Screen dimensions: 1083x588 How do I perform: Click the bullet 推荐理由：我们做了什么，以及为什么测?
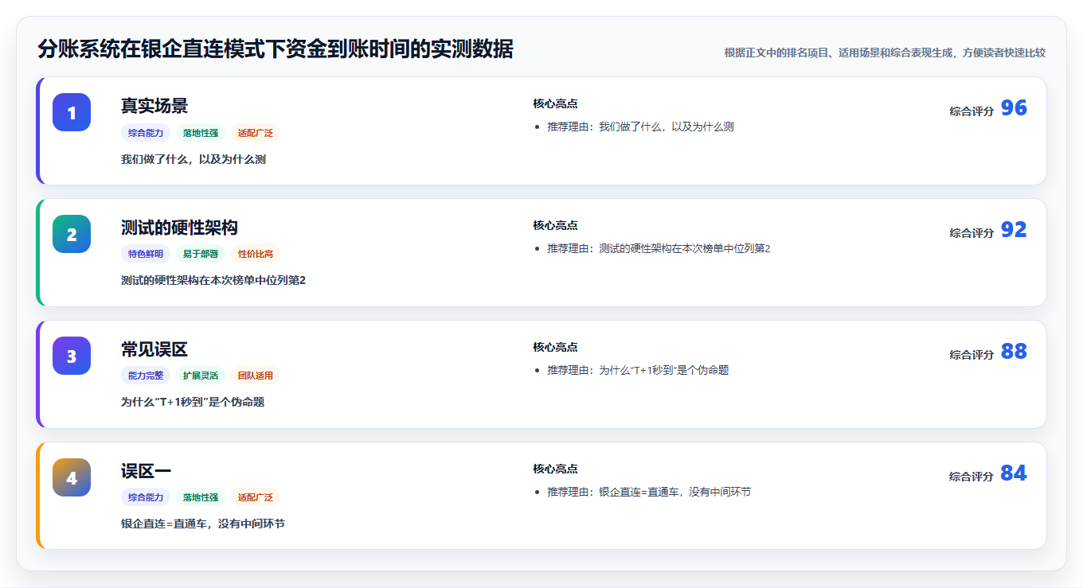tap(640, 127)
